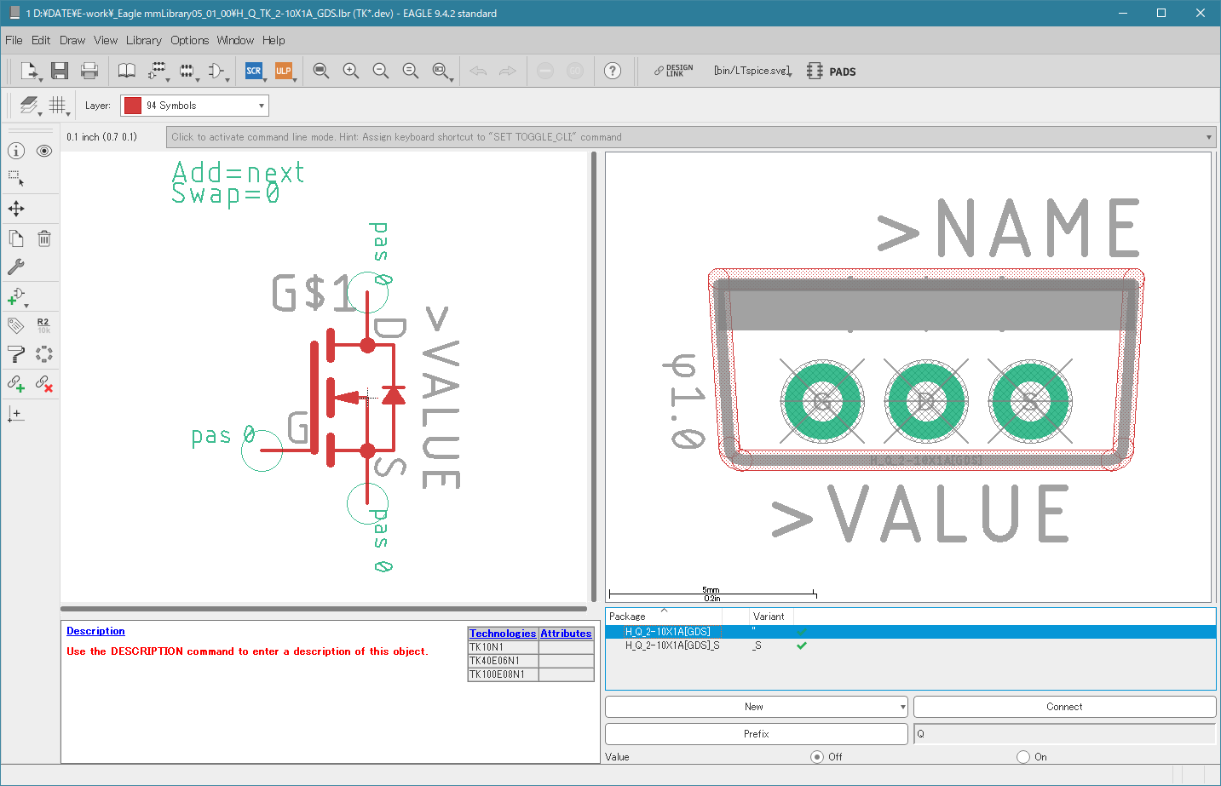Click the Connect button

click(x=1063, y=707)
